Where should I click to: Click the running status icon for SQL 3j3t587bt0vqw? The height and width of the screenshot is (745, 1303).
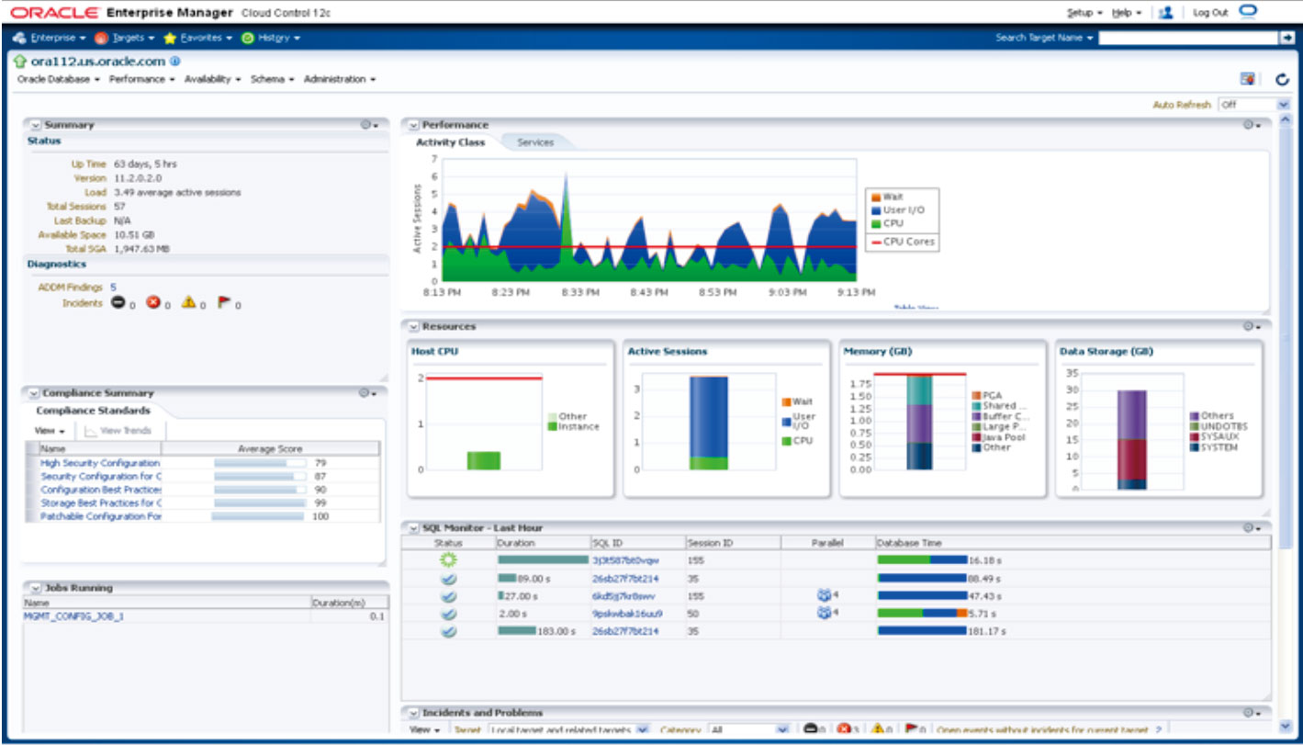tap(449, 559)
